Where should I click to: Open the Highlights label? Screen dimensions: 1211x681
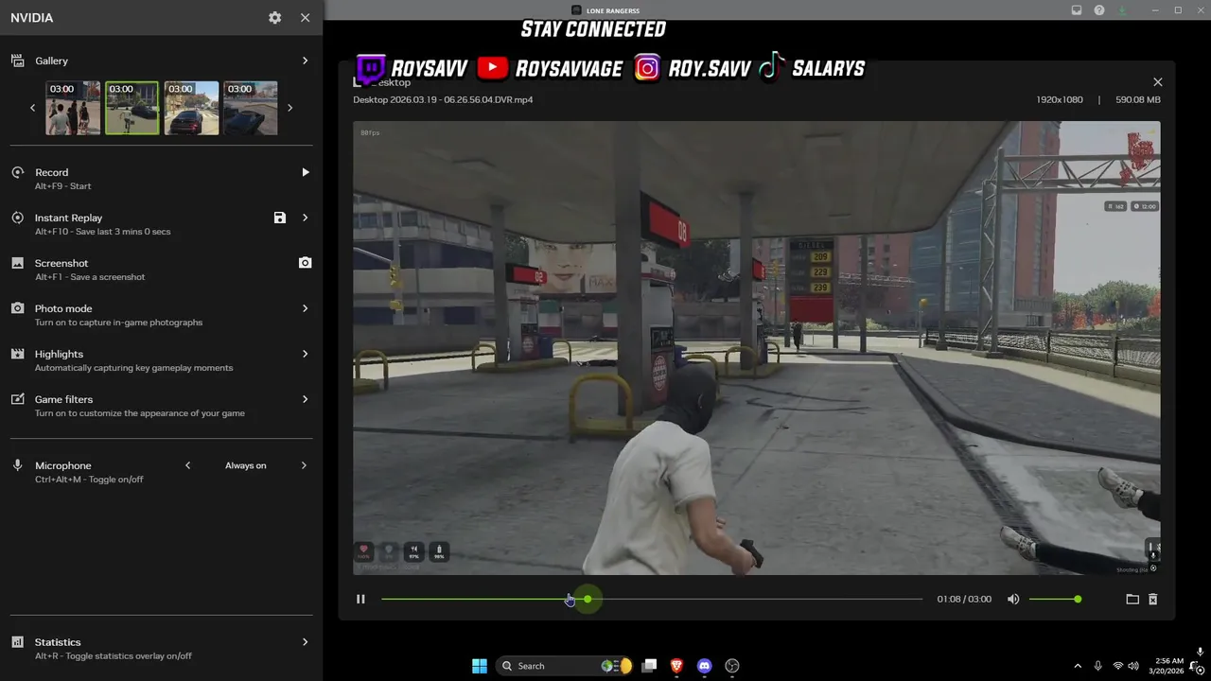[59, 354]
